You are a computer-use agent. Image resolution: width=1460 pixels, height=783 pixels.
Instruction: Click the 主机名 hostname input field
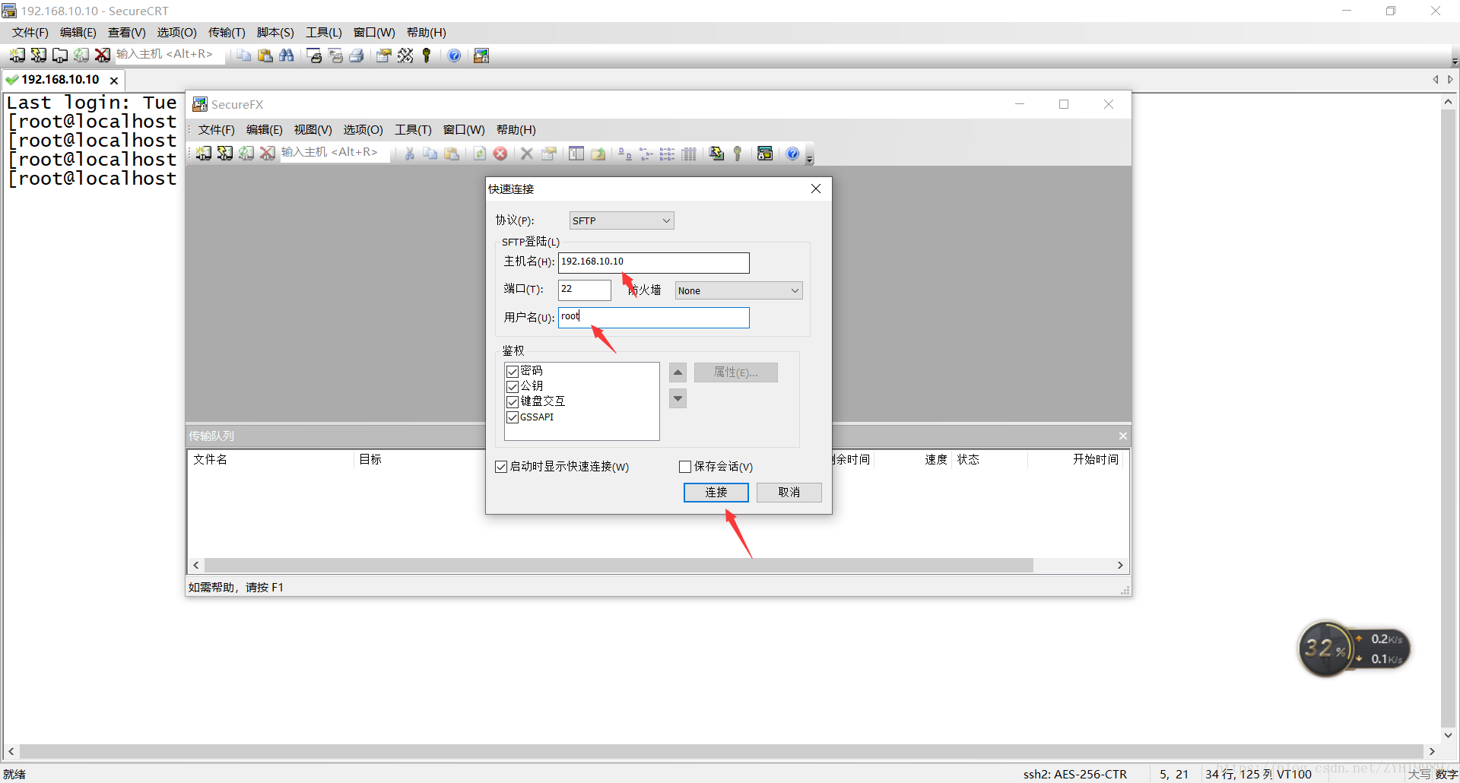pos(654,262)
